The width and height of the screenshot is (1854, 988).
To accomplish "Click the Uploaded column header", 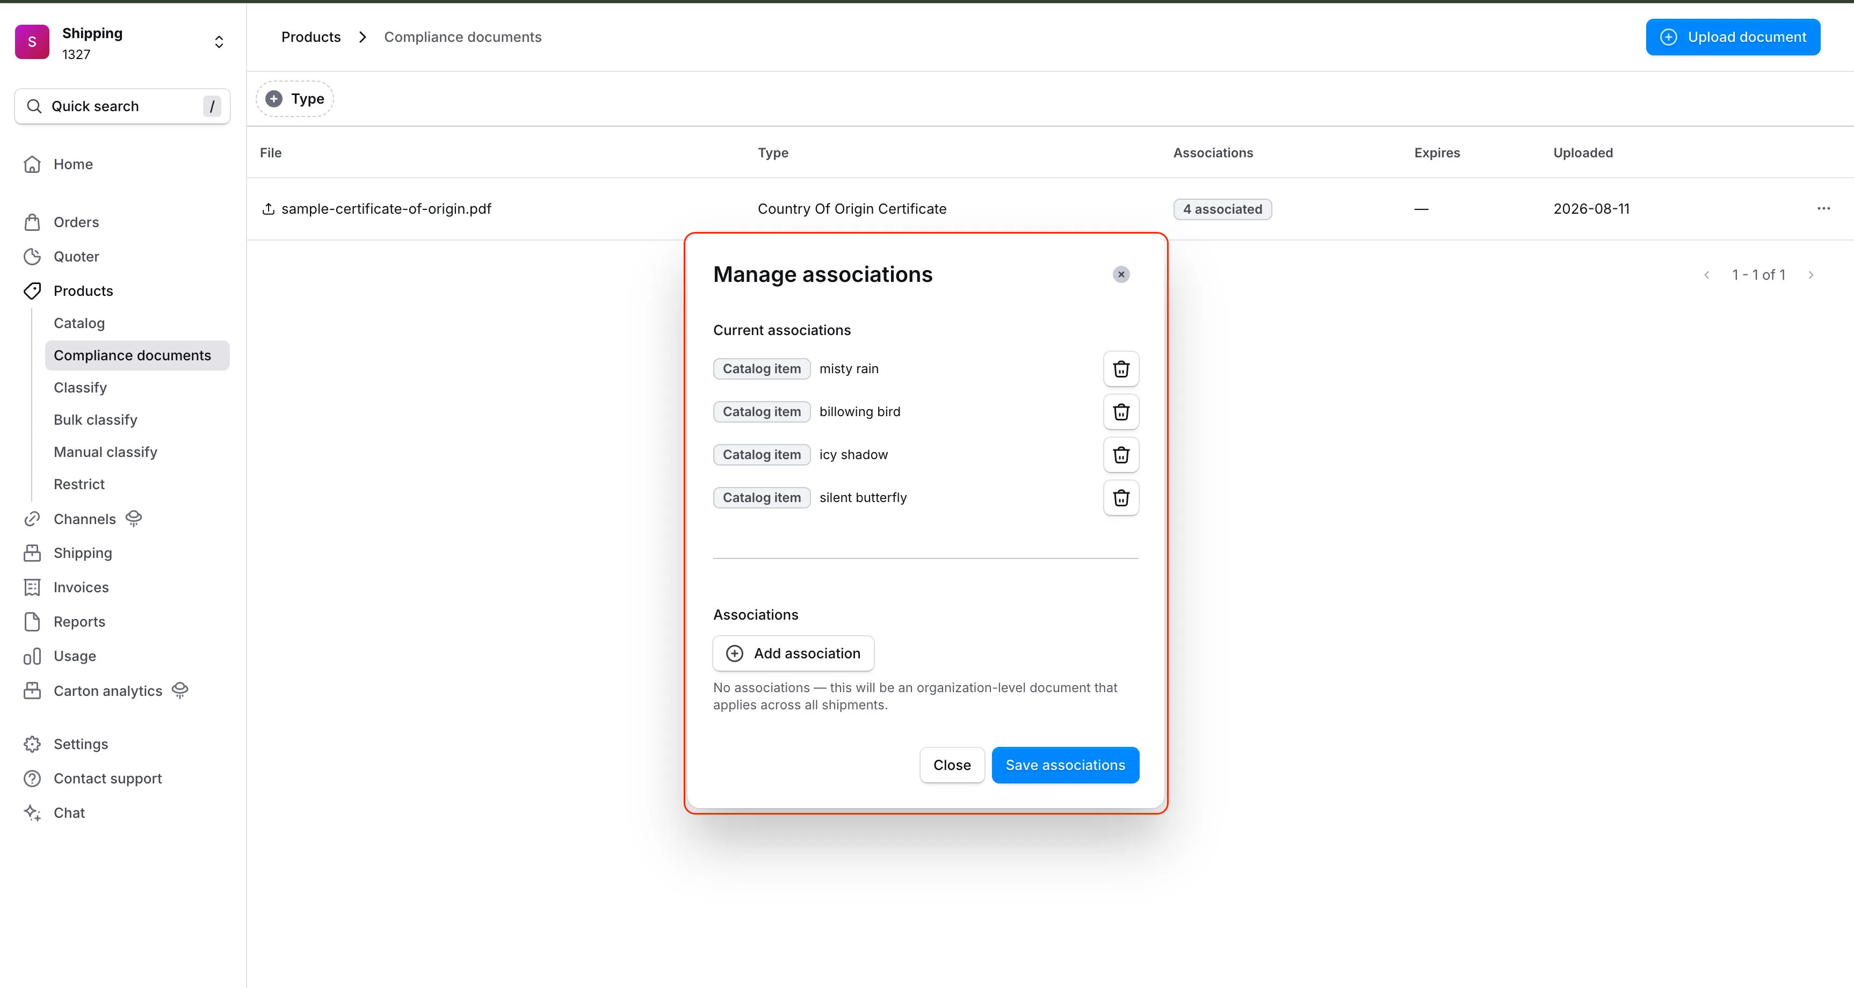I will (1583, 152).
